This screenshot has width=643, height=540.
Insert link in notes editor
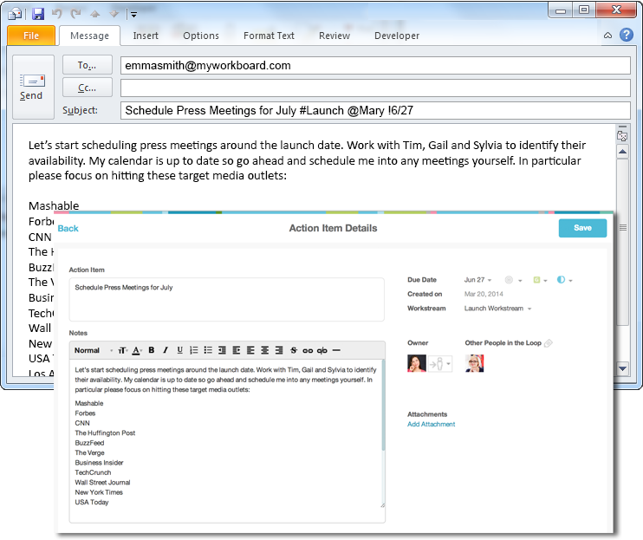(x=308, y=350)
